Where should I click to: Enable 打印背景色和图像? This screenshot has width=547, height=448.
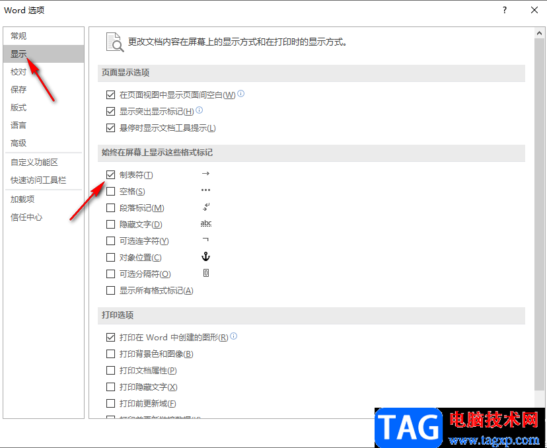110,354
